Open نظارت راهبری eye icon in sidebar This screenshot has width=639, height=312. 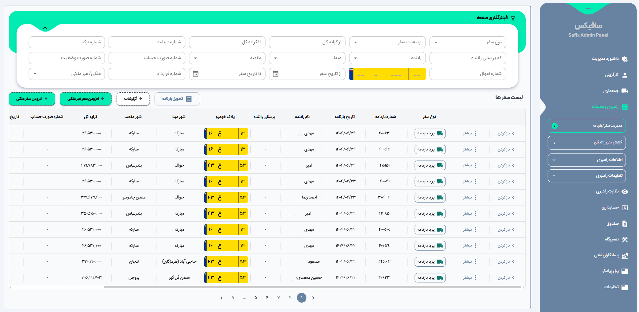click(x=625, y=192)
